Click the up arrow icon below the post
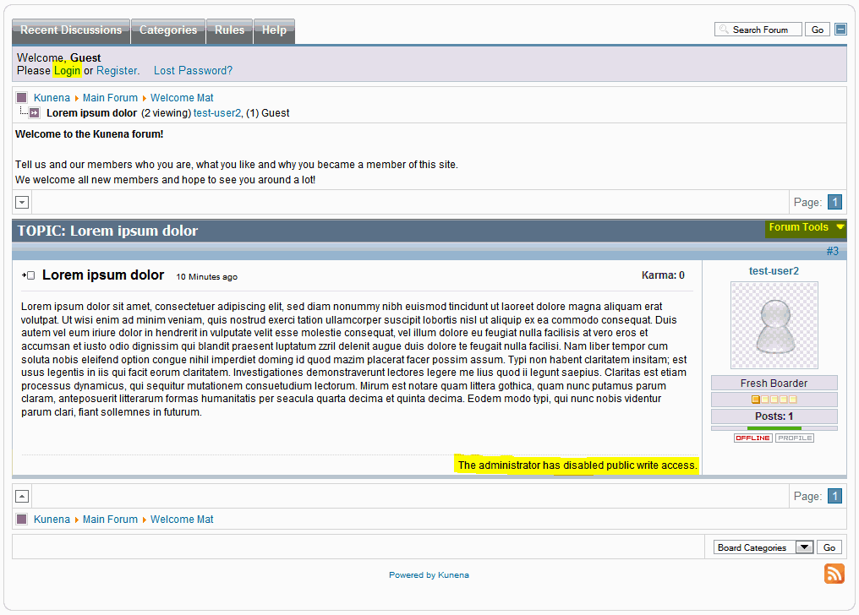 click(23, 496)
